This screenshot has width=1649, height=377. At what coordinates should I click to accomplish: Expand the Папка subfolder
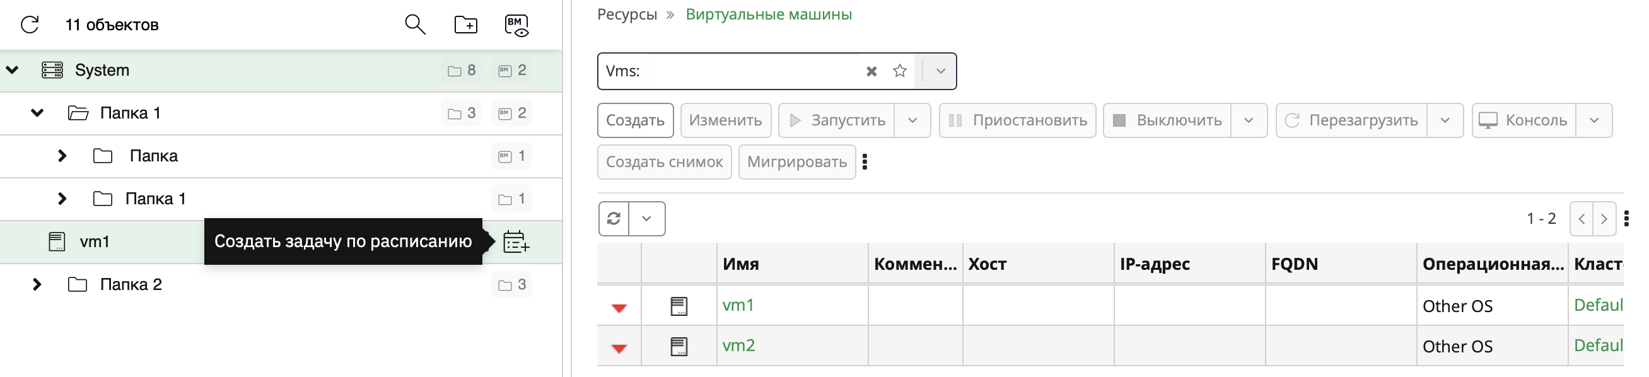[62, 156]
